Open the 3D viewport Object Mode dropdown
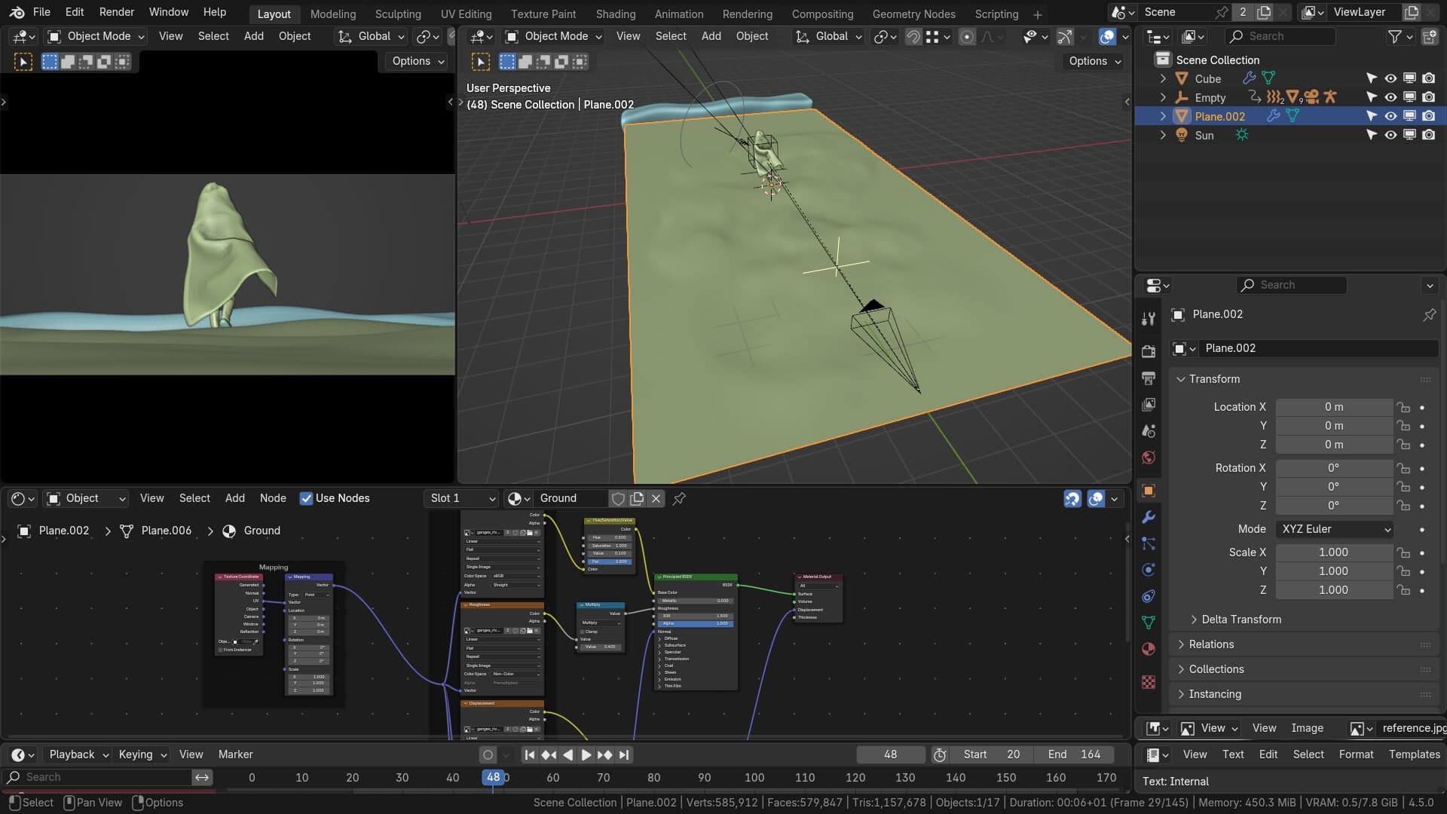 coord(554,36)
